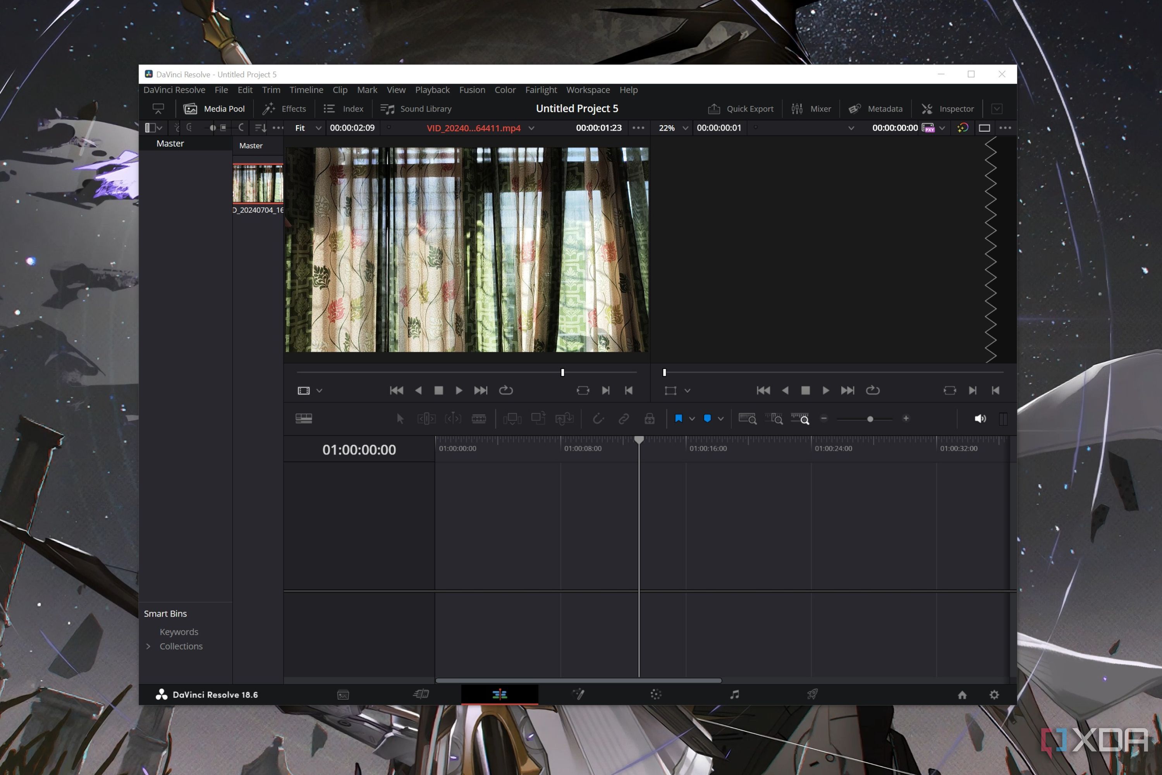The image size is (1162, 775).
Task: Open the Deliver page rocket icon
Action: (x=812, y=694)
